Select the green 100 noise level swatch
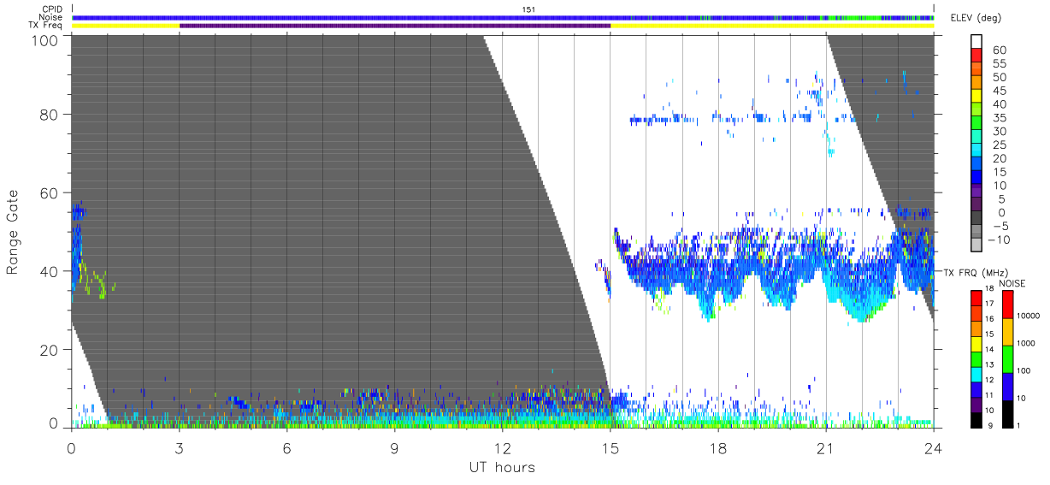The height and width of the screenshot is (485, 1050). pos(1010,359)
